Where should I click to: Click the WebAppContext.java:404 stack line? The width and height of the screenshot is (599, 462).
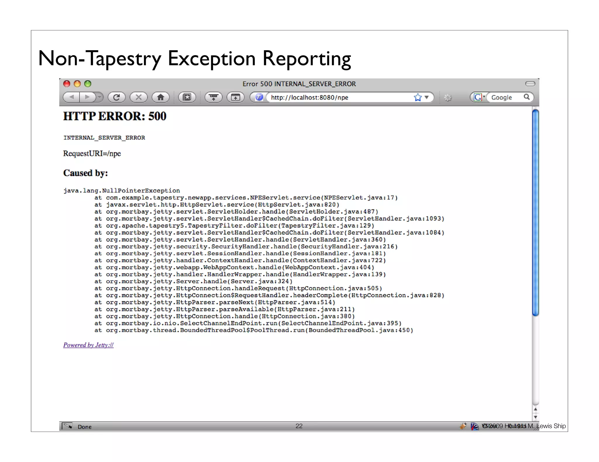point(234,268)
